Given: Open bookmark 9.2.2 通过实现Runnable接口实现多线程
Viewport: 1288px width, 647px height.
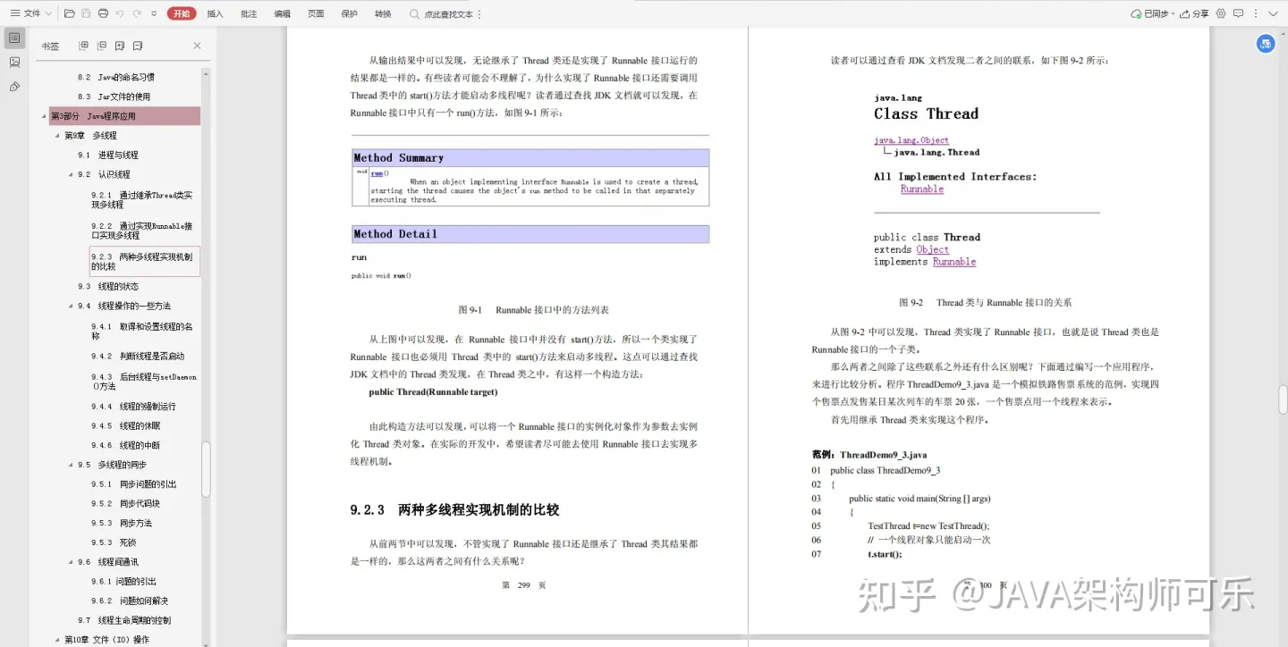Looking at the screenshot, I should click(x=141, y=231).
